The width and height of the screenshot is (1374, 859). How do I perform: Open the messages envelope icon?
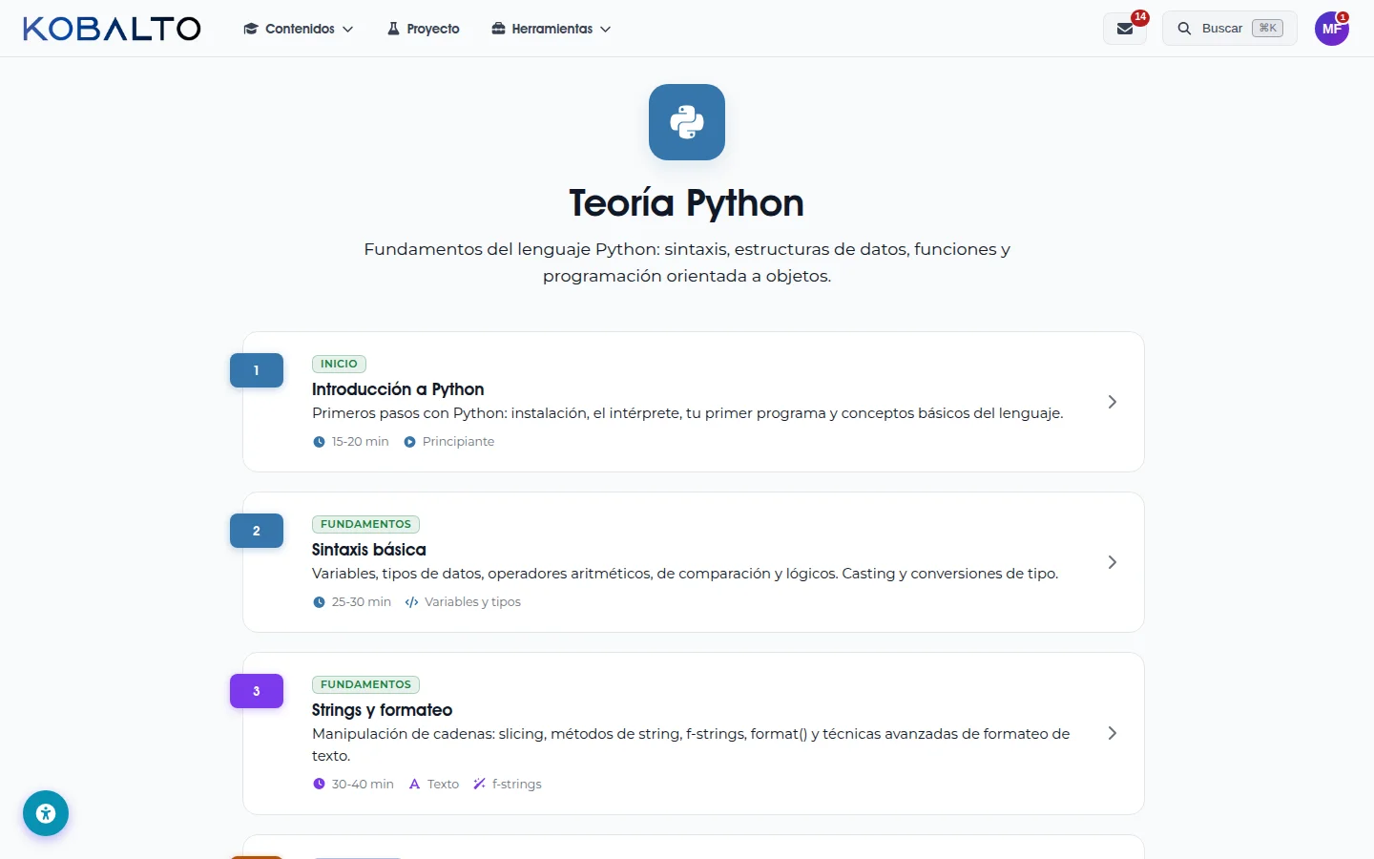pos(1125,29)
